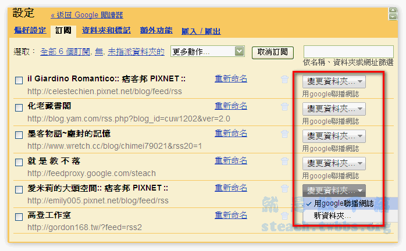Click emily005.pixnet.net/blog/feed/rss URL text
The width and height of the screenshot is (406, 251).
point(98,200)
